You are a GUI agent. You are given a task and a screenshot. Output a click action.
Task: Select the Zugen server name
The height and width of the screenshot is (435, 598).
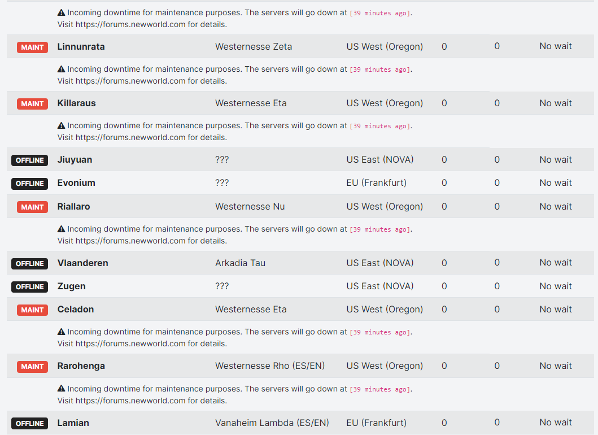coord(71,286)
